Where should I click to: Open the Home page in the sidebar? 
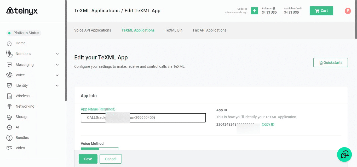click(x=20, y=43)
